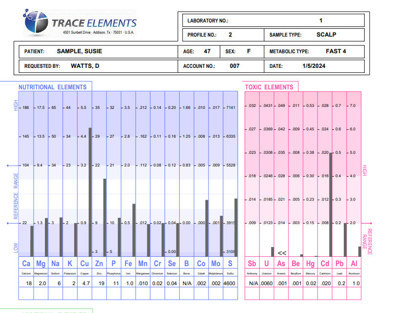Screen dimensions: 397x313
Task: Click the P phosphorus element symbol
Action: tap(114, 264)
